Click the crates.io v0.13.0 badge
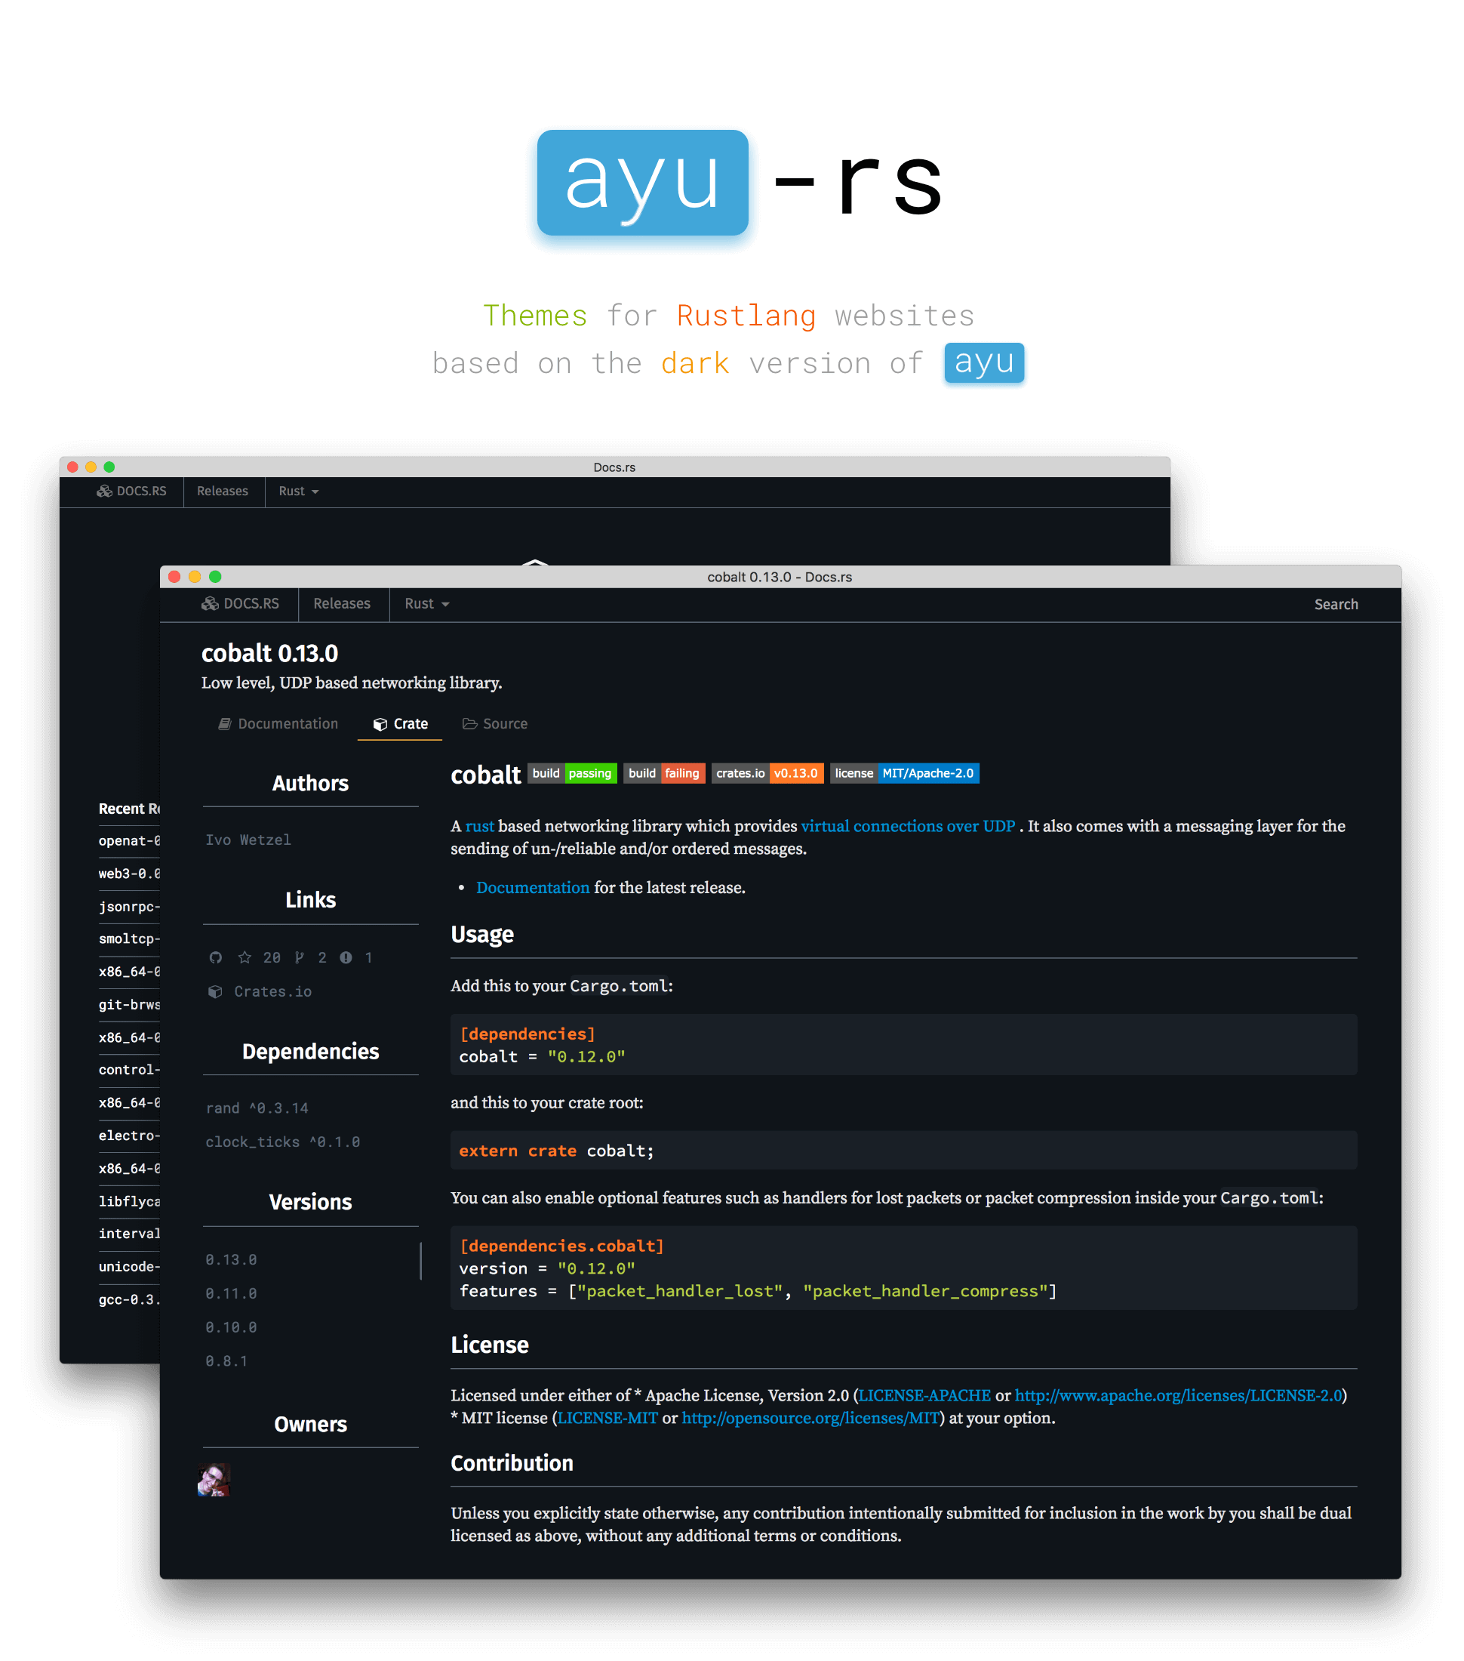This screenshot has width=1464, height=1661. click(x=767, y=773)
